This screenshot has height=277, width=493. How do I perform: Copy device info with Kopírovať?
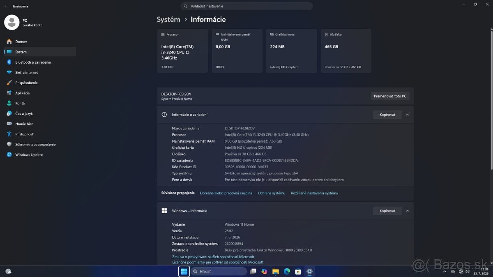pos(387,115)
